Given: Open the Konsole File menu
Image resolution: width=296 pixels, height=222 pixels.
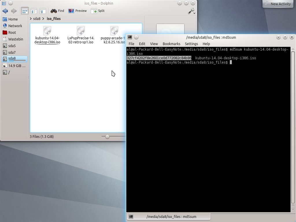Looking at the screenshot, I should point(132,44).
